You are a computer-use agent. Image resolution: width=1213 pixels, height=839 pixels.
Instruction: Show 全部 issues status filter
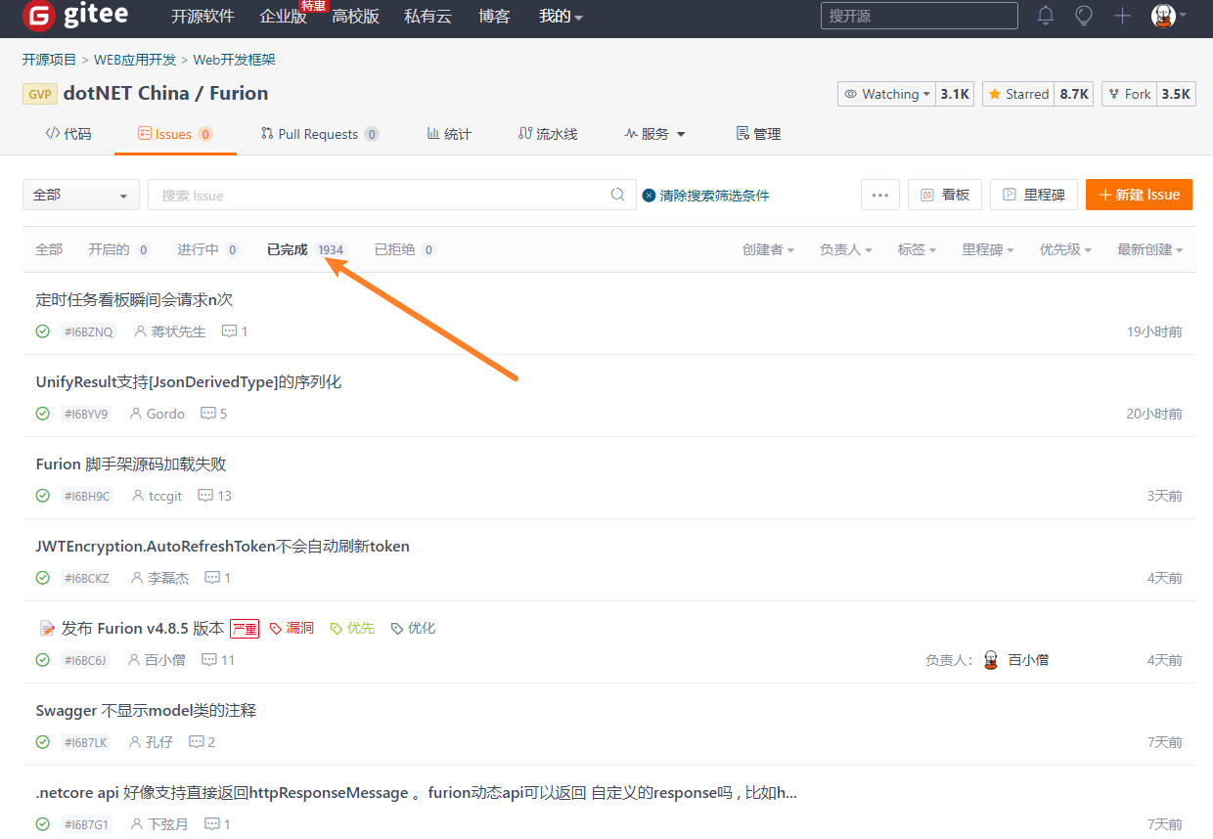[49, 249]
